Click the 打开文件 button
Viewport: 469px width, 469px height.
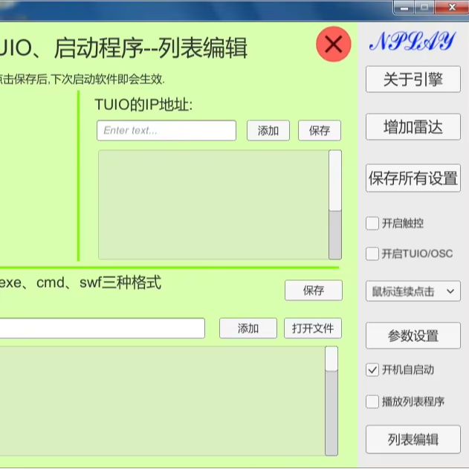click(x=313, y=329)
